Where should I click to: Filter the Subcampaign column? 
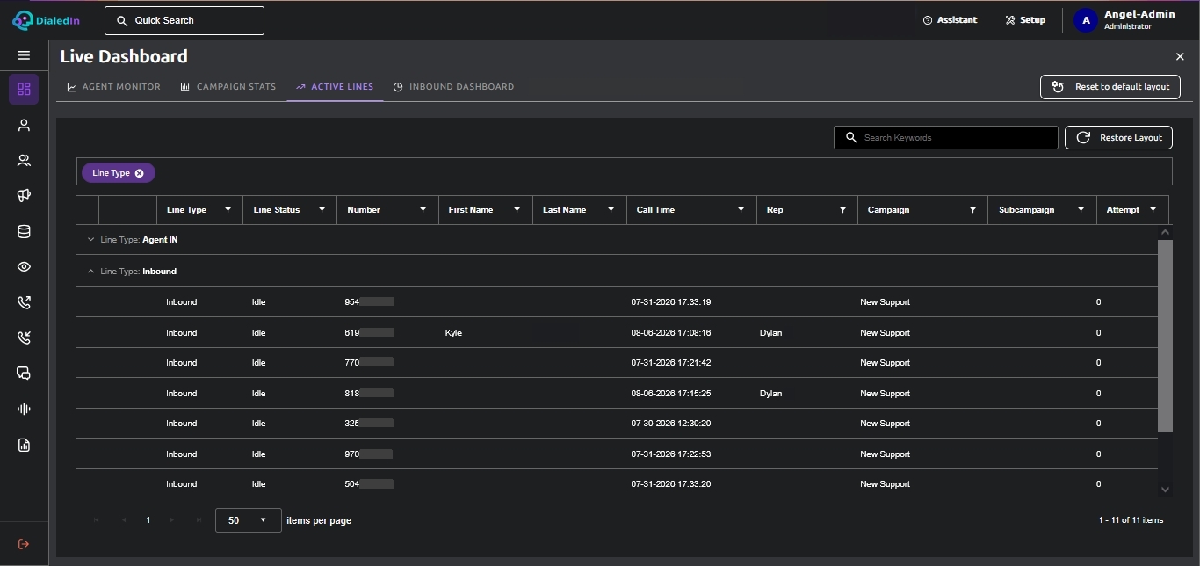[x=1081, y=210]
